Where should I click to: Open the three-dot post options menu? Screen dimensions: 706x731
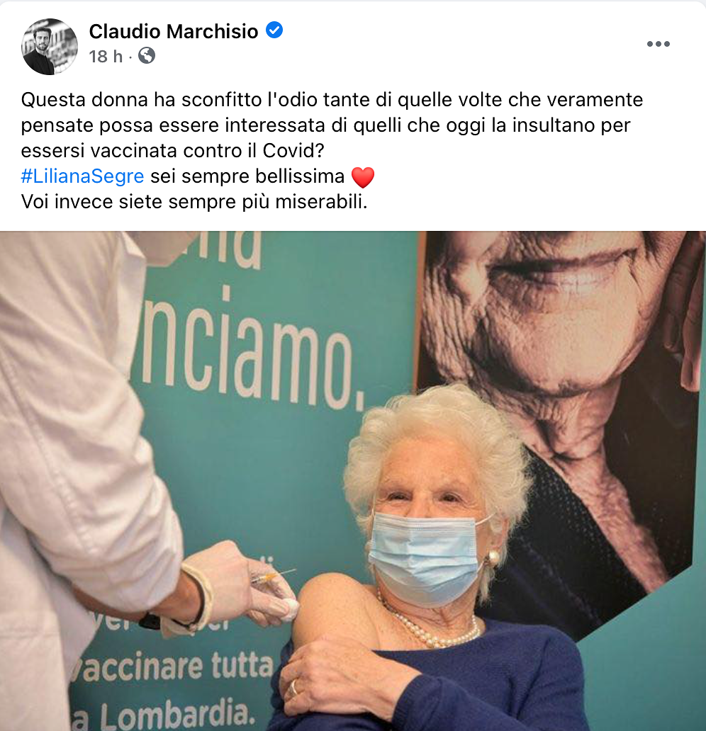coord(658,44)
